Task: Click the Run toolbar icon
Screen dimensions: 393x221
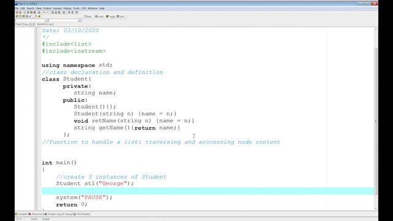Action: tap(20, 17)
